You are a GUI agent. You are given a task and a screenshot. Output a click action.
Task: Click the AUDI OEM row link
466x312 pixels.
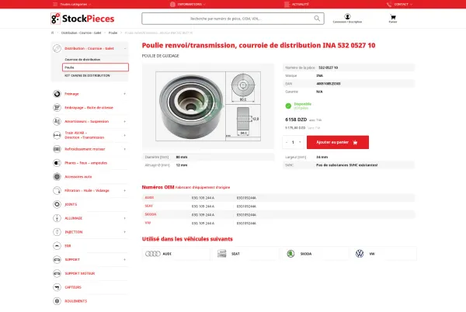pos(149,198)
